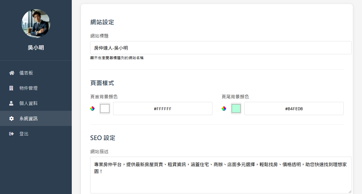Screen dimensions: 362x194
Task: Open the 個人資料 page
Action: tap(36, 103)
